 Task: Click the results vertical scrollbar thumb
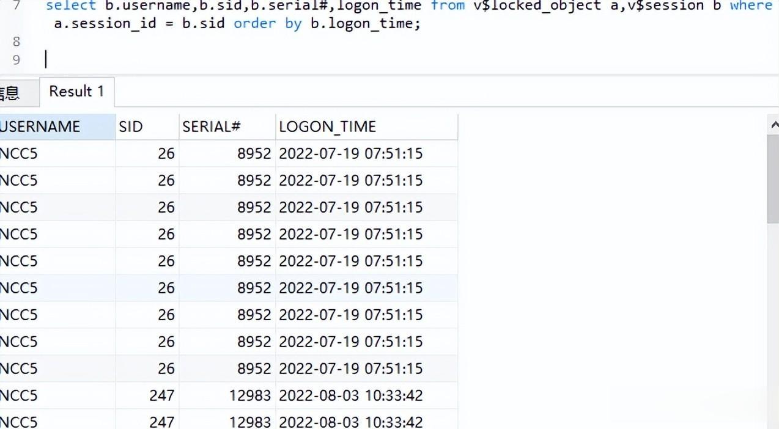pyautogui.click(x=773, y=179)
